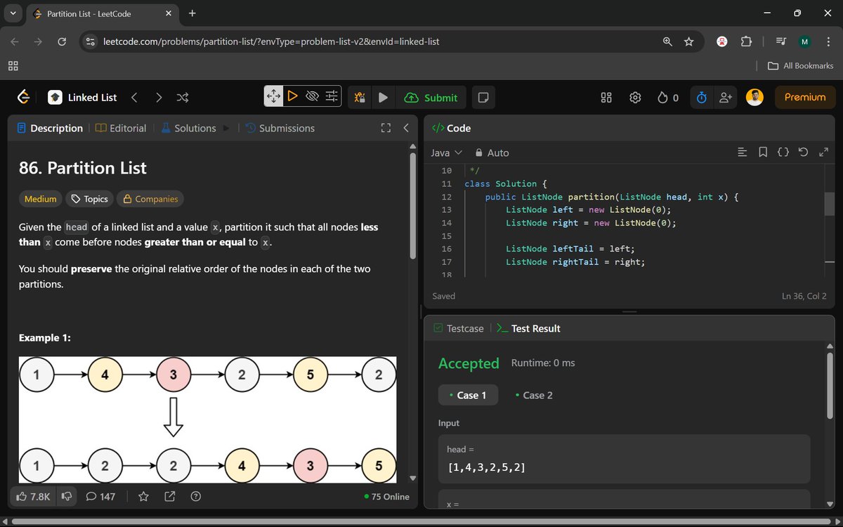Open the layout grid icon
The image size is (843, 527).
coord(606,98)
